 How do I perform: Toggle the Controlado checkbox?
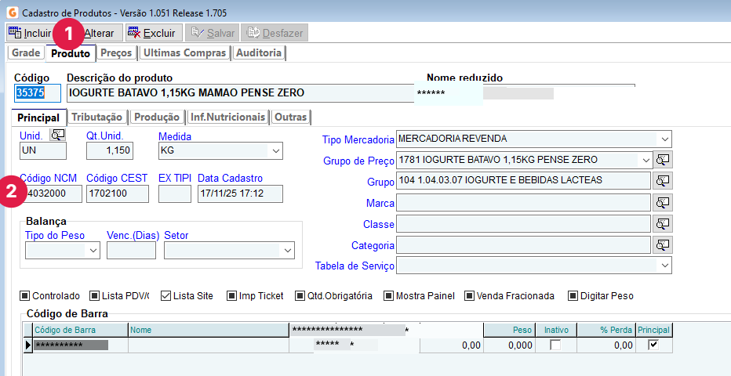(x=25, y=296)
